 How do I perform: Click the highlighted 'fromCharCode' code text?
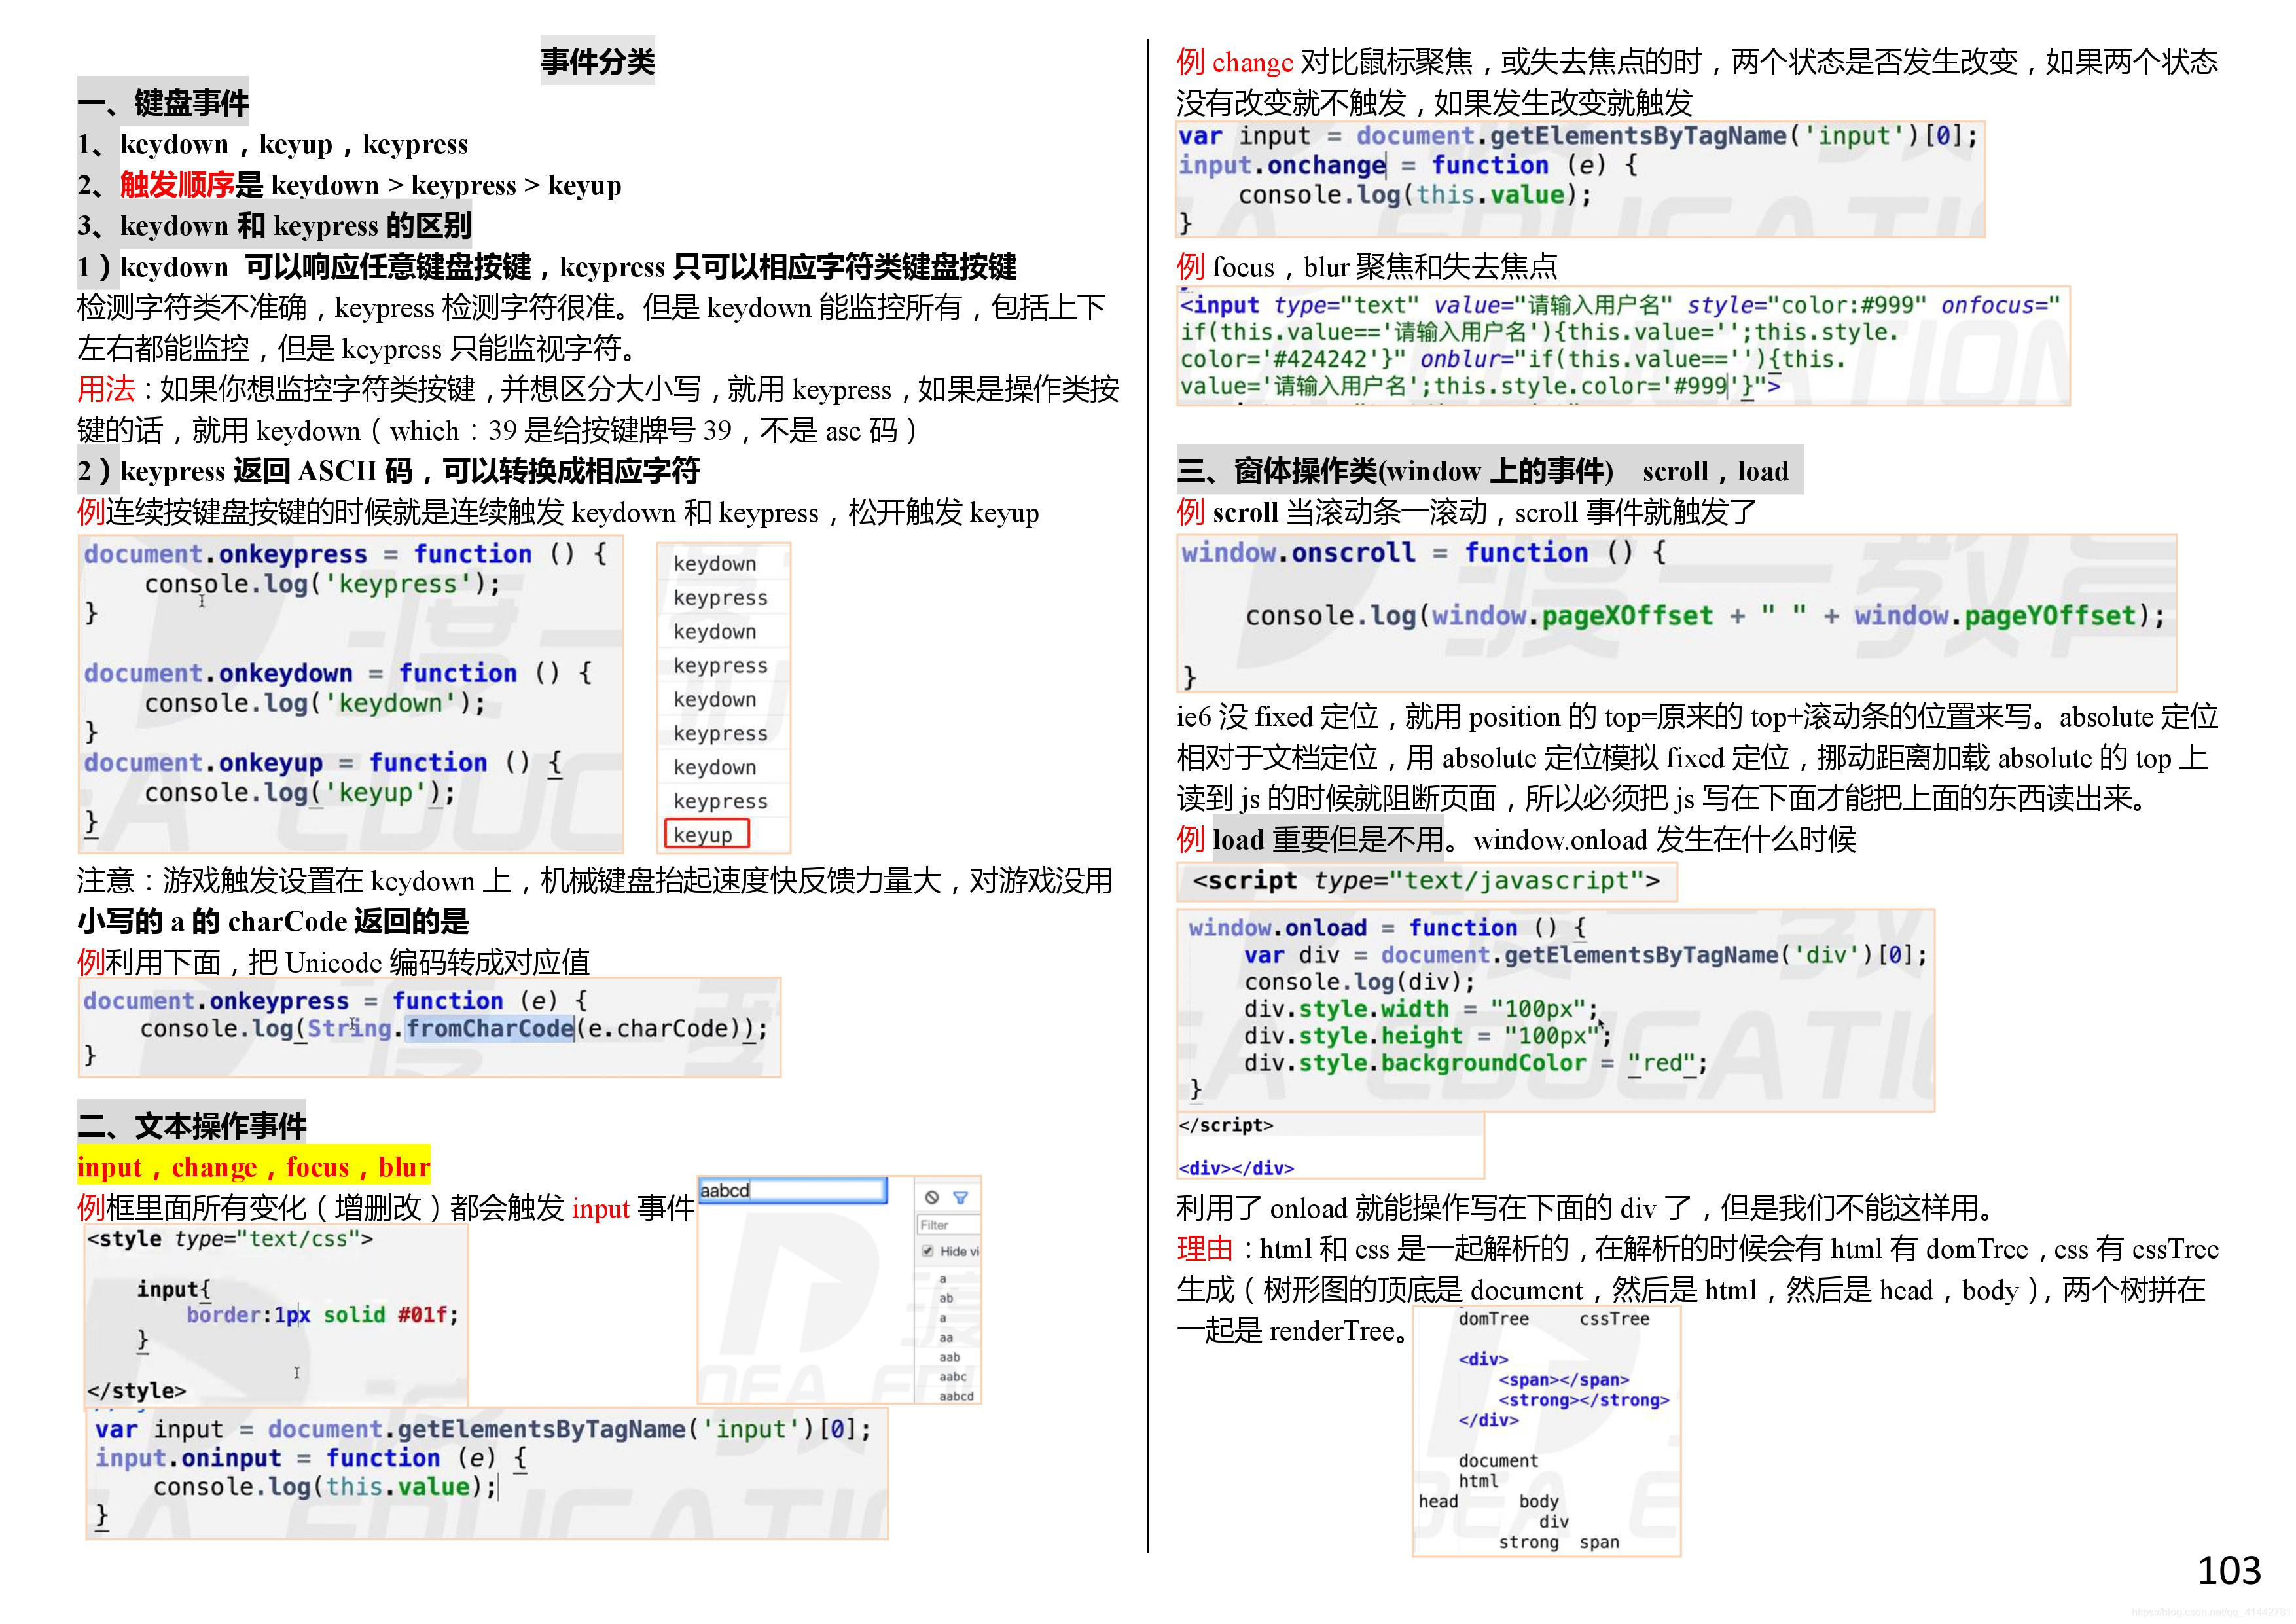click(x=490, y=1028)
